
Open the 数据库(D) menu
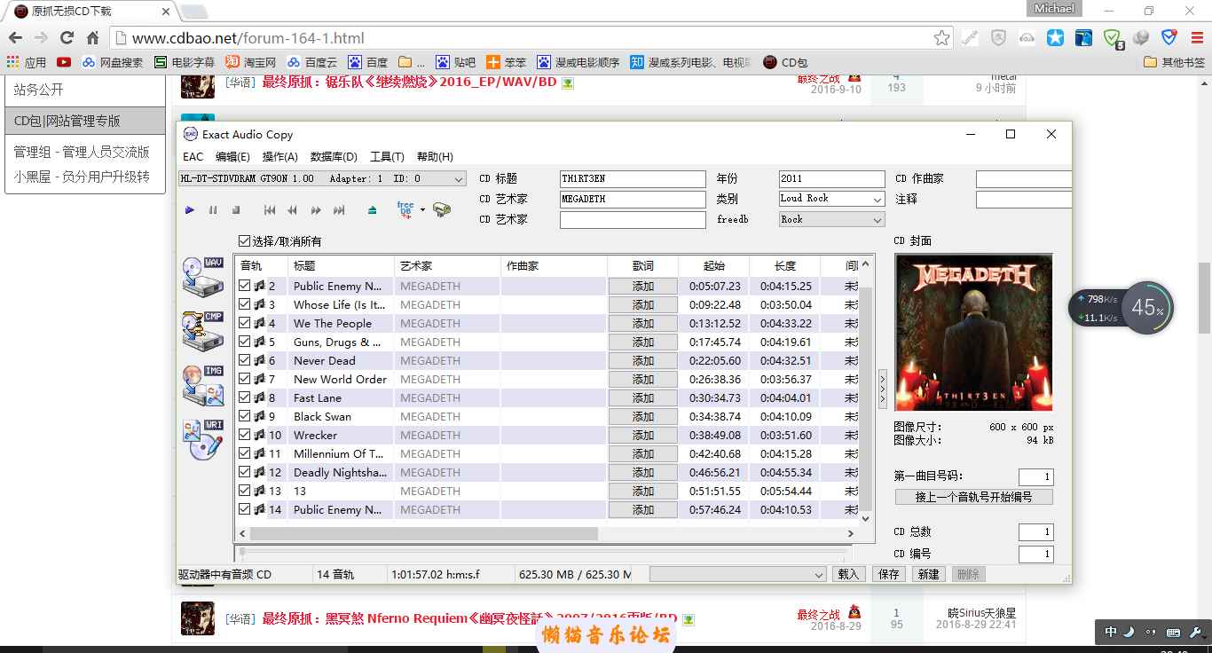(x=334, y=156)
